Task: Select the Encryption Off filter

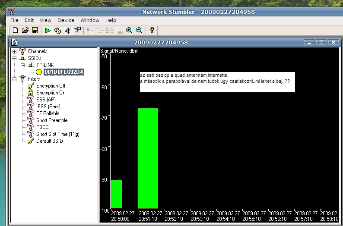Action: pos(51,86)
